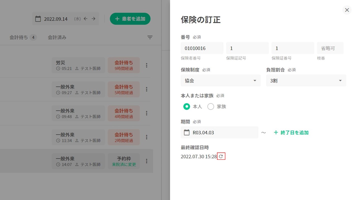Switch to the 会計済み tab
Image resolution: width=357 pixels, height=200 pixels.
point(57,37)
